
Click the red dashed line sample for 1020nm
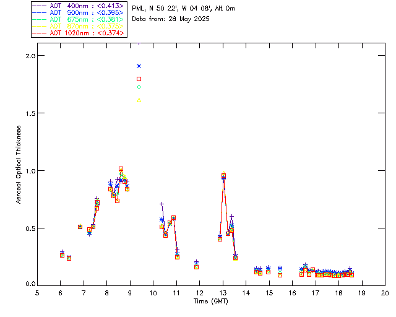[40, 33]
